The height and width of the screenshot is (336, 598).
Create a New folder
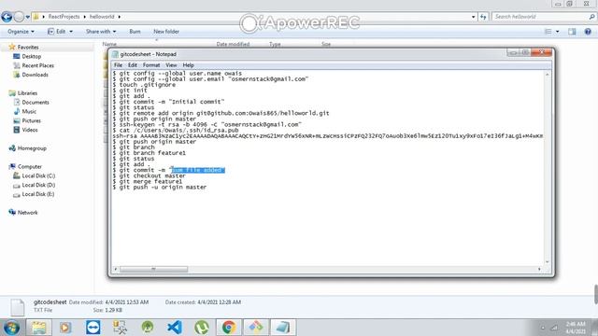tap(166, 31)
